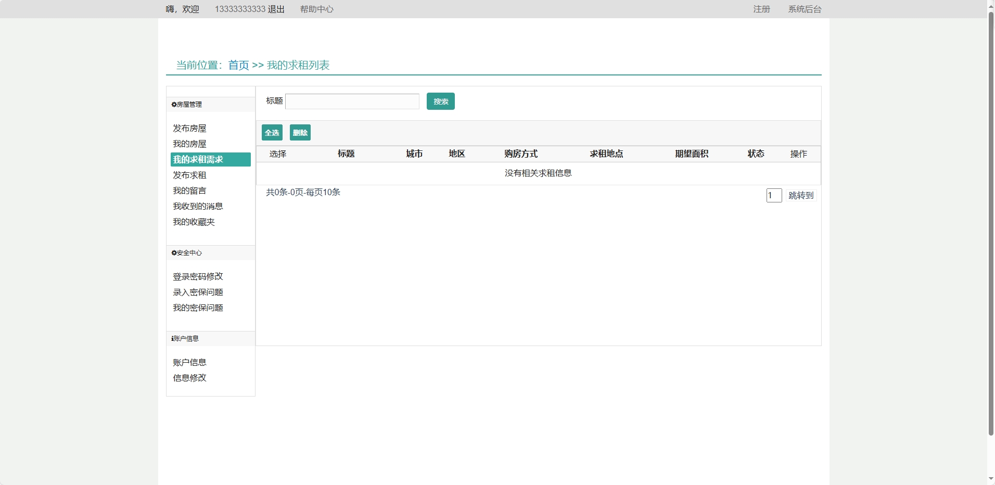995x485 pixels.
Task: Open the 帮助中心 help center link
Action: [x=316, y=9]
